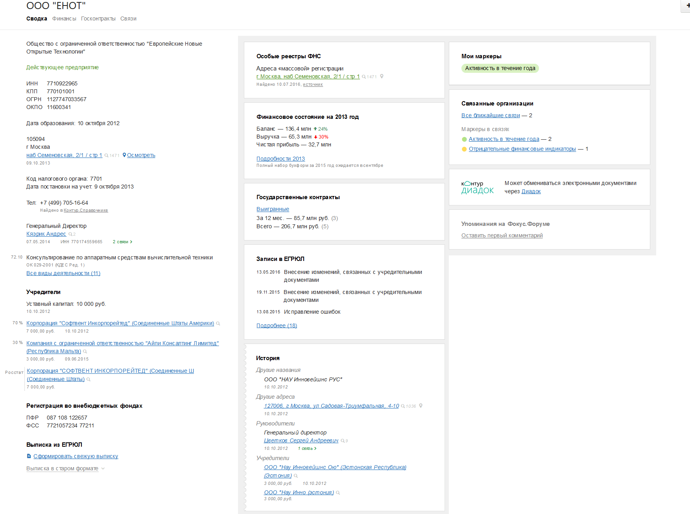Click the map pin icon beside the mass registration address
690x514 pixels.
382,76
